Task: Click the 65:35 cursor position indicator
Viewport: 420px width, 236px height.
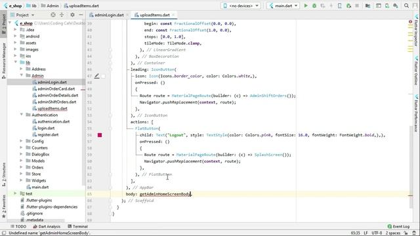Action: (355, 233)
